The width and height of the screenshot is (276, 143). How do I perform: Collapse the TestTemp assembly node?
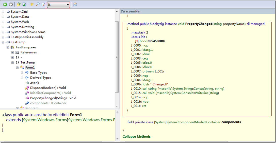click(3, 42)
